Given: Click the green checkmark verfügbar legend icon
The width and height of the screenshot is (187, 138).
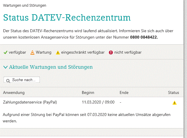Looking at the screenshot, I should coord(5,52).
